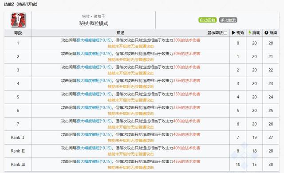284x173 pixels.
Task: Click the 秘杖·微粒模式 skill name
Action: pos(94,24)
